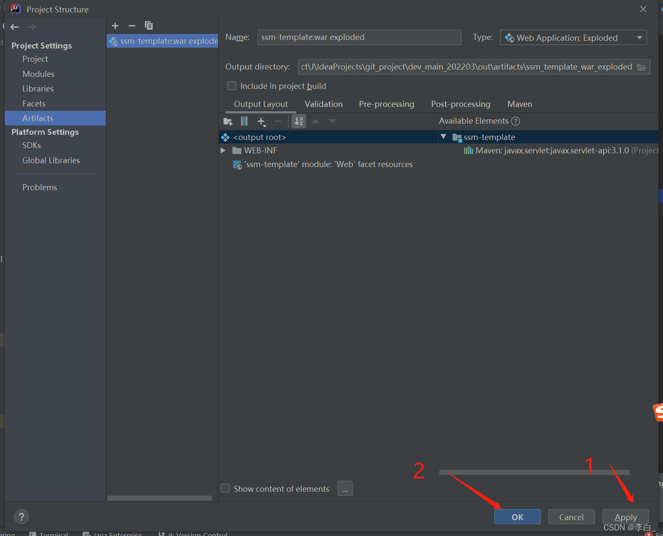
Task: Click the forward navigation arrow
Action: (31, 27)
